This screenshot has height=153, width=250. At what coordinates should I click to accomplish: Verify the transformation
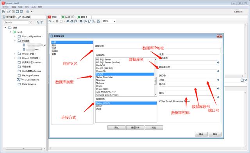coord(81,21)
